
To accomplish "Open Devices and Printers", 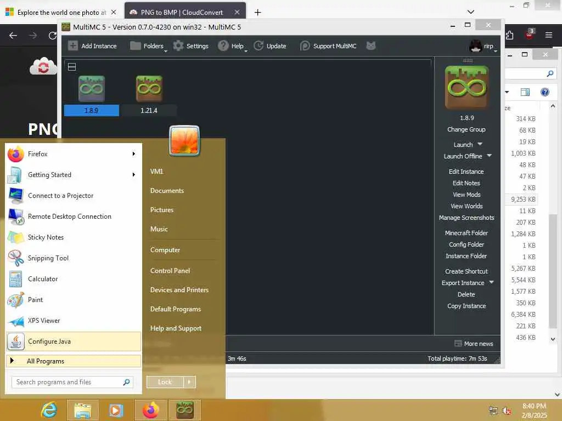I will pos(179,290).
